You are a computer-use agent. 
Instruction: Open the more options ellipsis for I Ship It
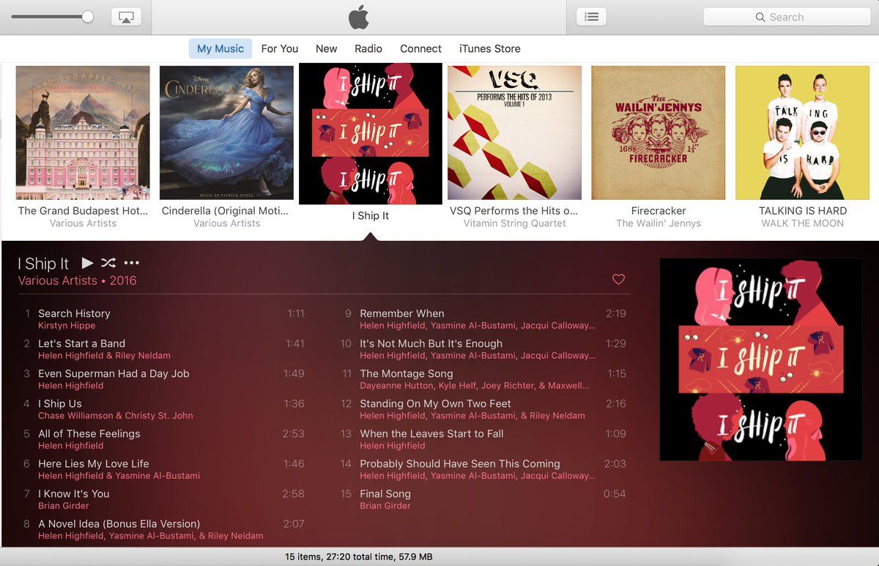click(131, 263)
